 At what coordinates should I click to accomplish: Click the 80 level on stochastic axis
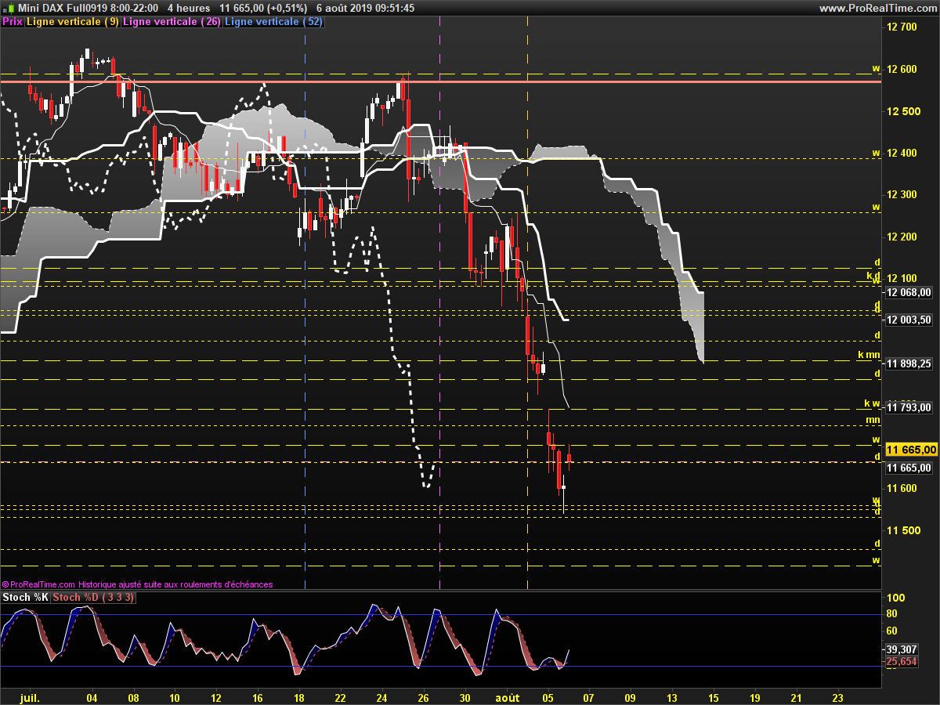[x=891, y=614]
